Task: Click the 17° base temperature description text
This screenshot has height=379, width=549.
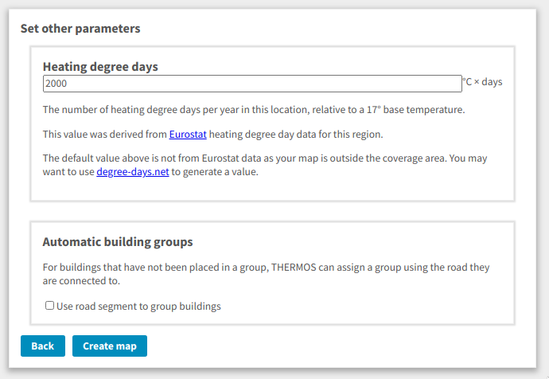Action: pos(254,110)
